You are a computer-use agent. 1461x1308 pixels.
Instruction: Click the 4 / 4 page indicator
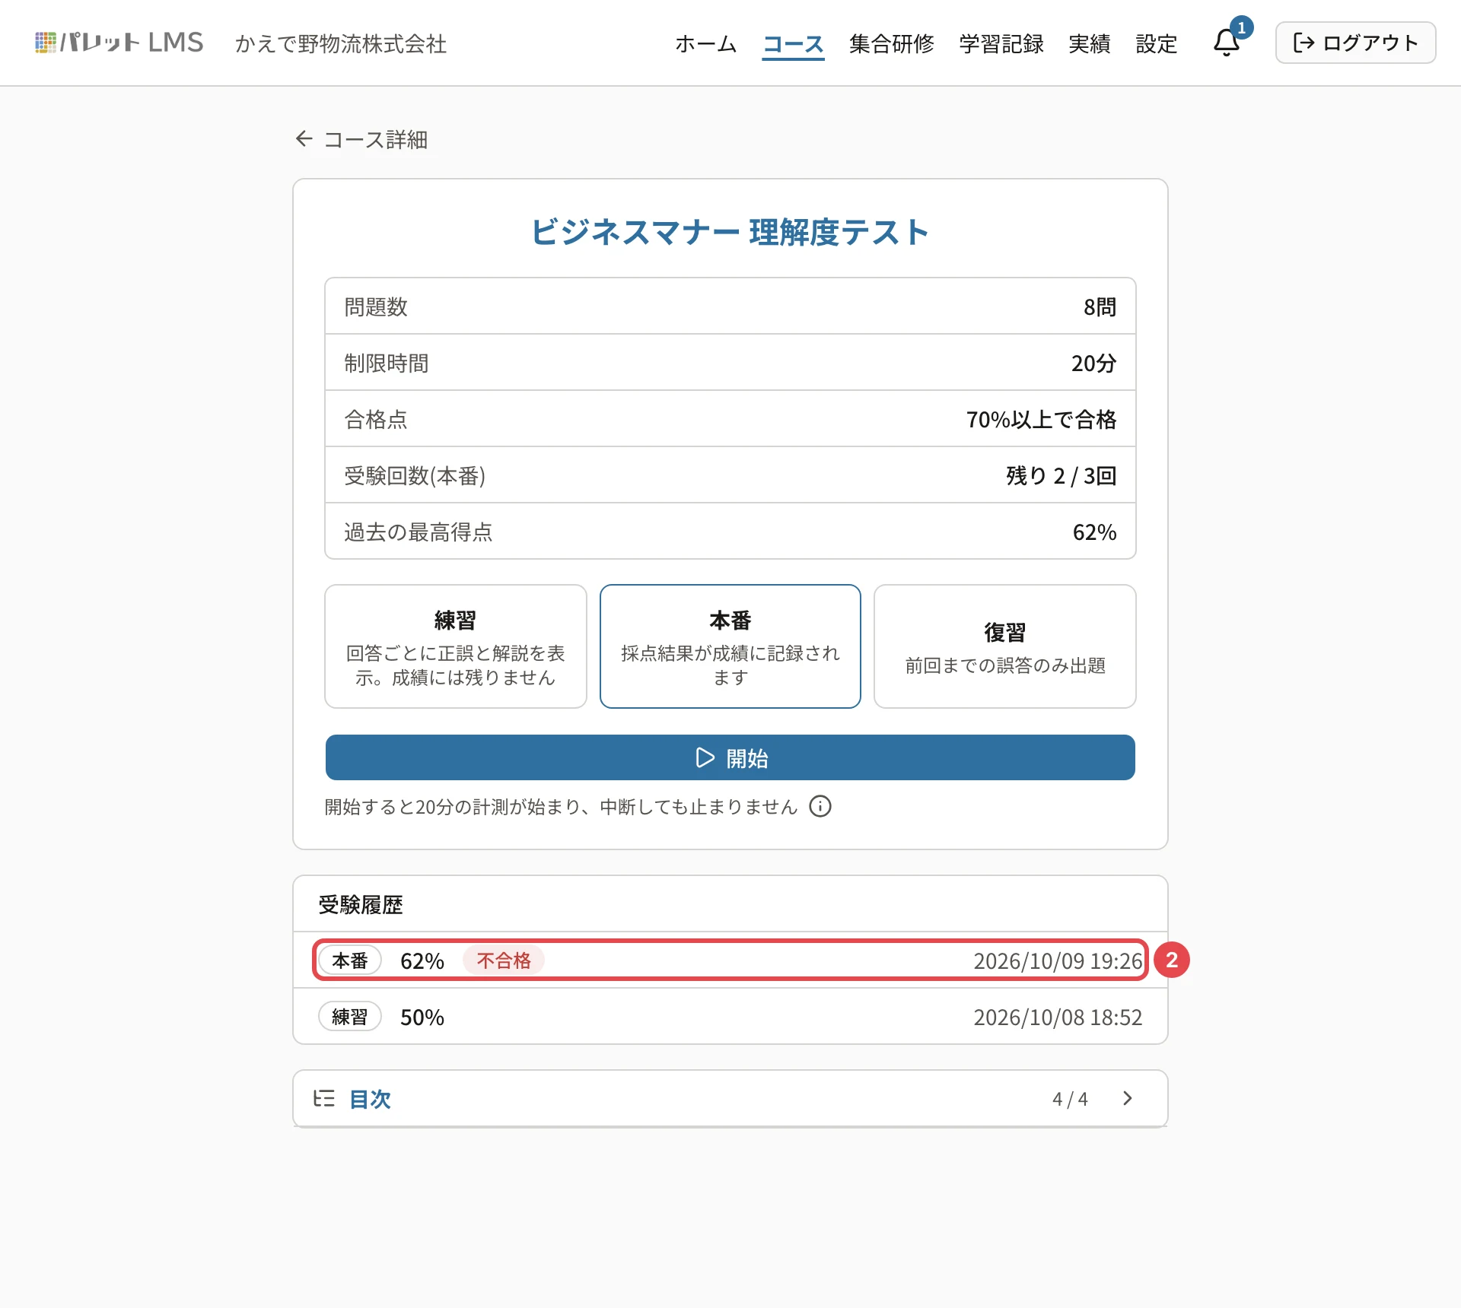[1070, 1099]
